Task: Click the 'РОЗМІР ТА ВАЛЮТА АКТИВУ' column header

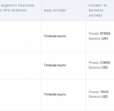Action: [x=98, y=10]
